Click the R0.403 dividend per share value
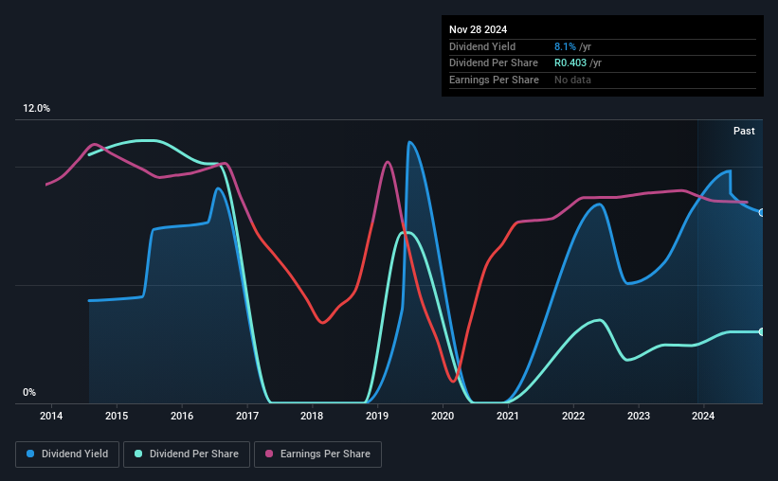Viewport: 778px width, 481px height. pyautogui.click(x=570, y=63)
